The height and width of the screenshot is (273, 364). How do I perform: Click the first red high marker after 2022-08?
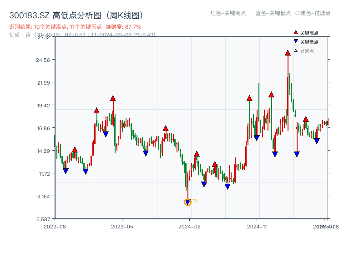pos(75,150)
